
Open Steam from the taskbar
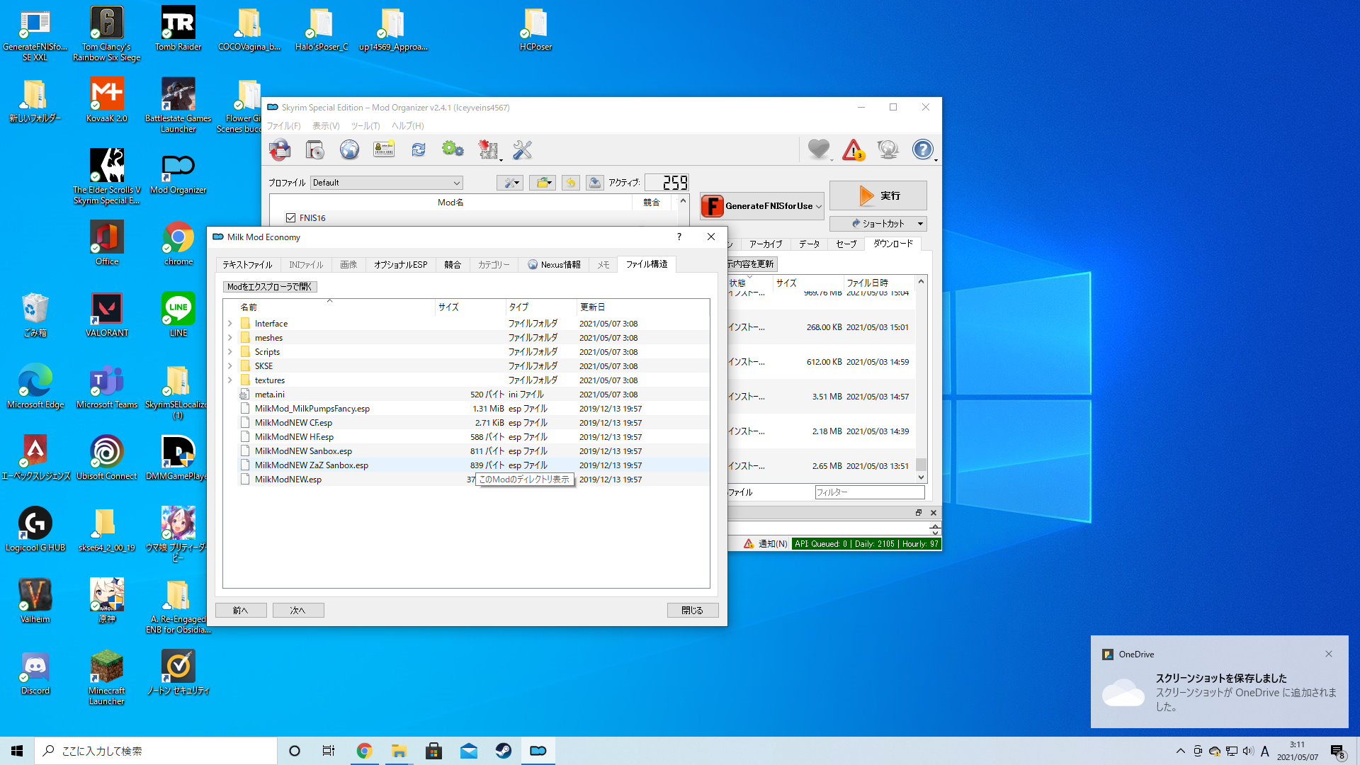504,751
